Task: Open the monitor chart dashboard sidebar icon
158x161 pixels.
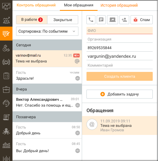Action: (x=6, y=6)
